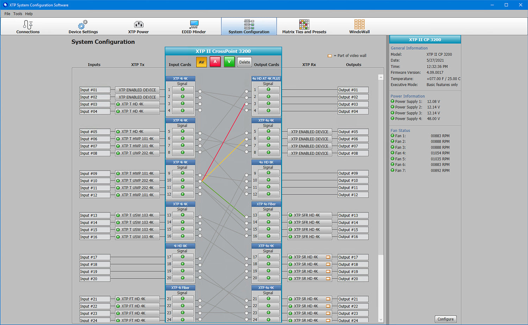Open the XTP Power tab

click(138, 26)
